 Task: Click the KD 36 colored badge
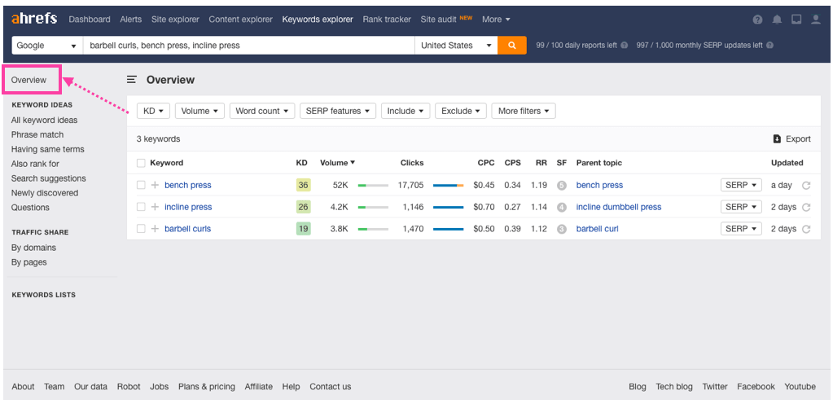(x=304, y=185)
